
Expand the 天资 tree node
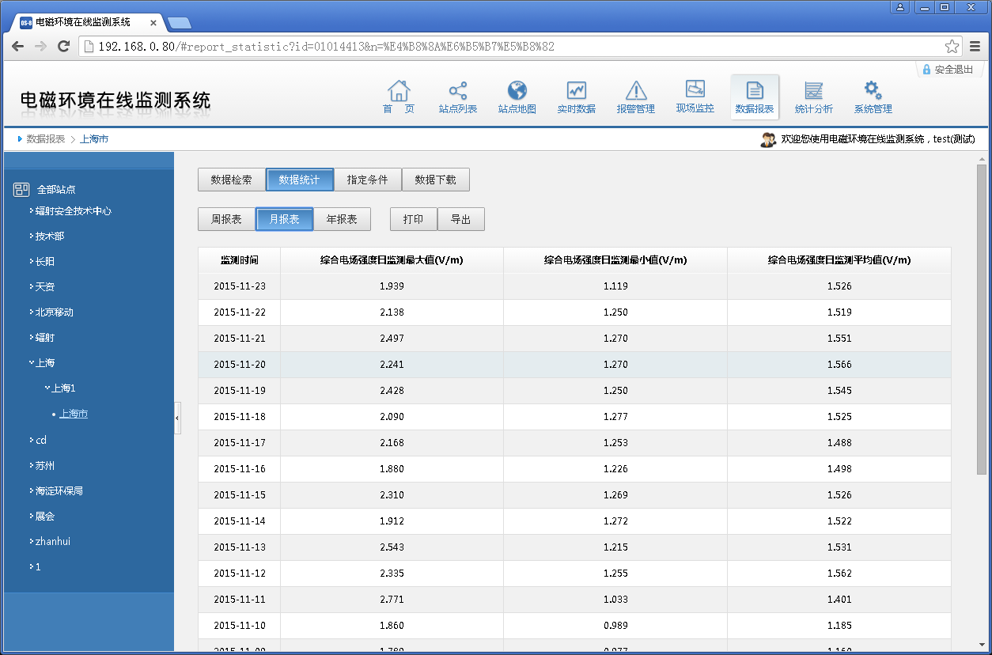(x=32, y=287)
